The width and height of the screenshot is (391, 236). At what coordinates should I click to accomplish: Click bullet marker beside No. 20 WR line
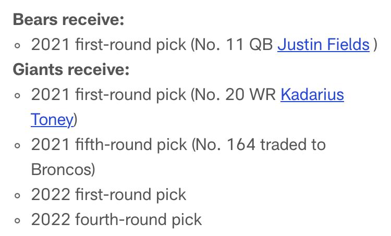point(17,95)
